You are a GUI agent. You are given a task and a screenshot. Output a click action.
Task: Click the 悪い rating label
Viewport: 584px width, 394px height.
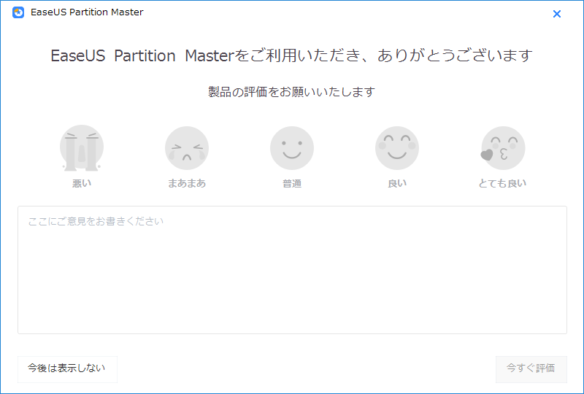(x=82, y=183)
